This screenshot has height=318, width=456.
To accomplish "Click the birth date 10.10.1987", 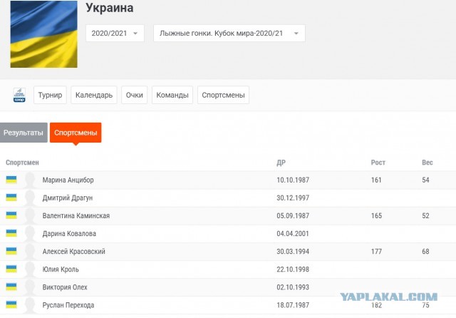I will click(293, 180).
